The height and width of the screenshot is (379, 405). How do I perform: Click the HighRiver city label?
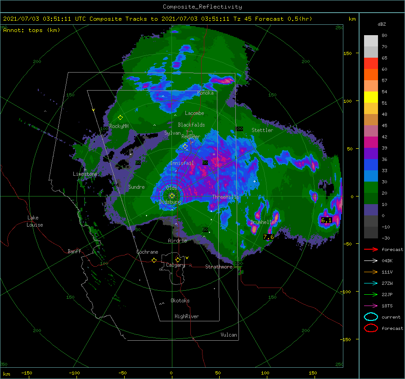click(187, 316)
